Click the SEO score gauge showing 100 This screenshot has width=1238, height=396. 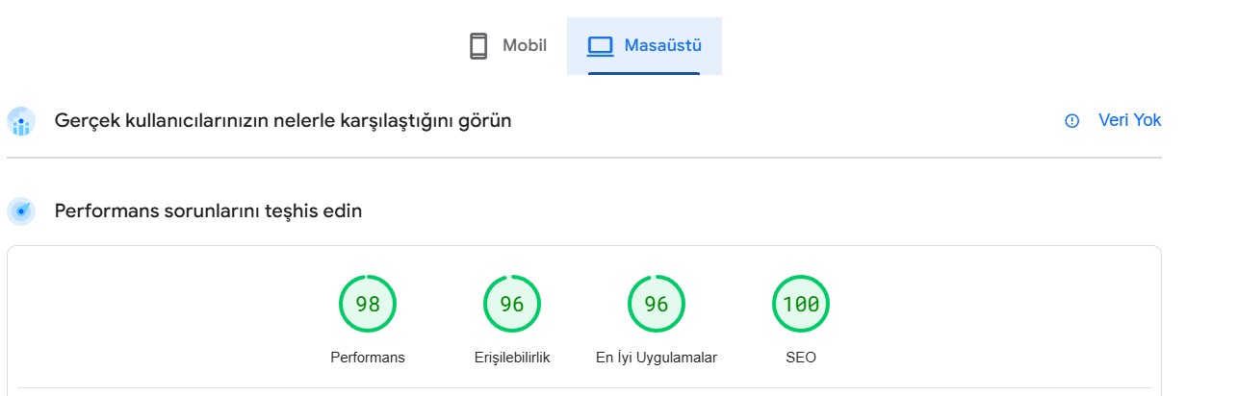click(x=801, y=305)
